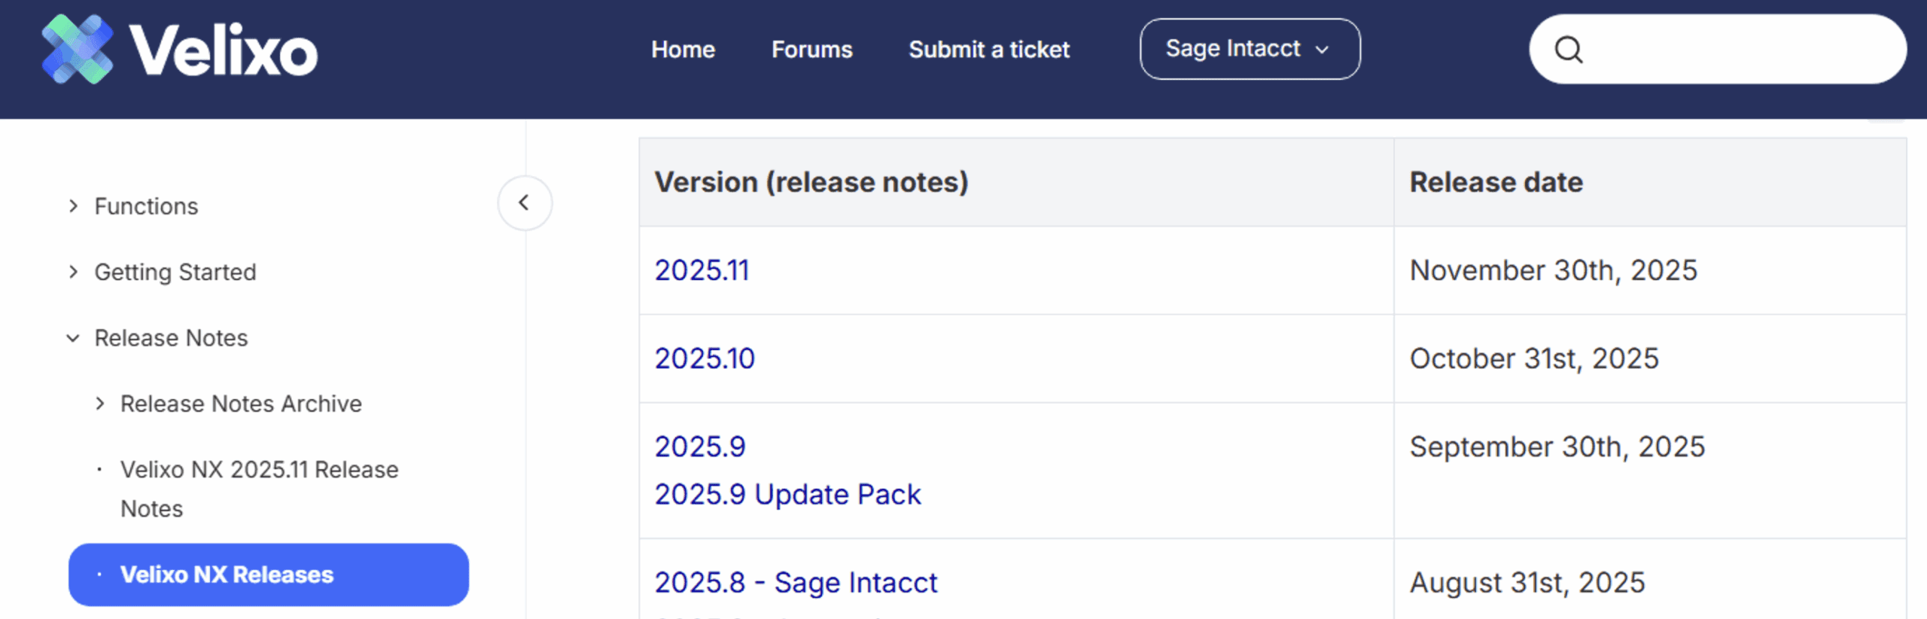
Task: Open Release Notes Archive item
Action: click(x=241, y=404)
